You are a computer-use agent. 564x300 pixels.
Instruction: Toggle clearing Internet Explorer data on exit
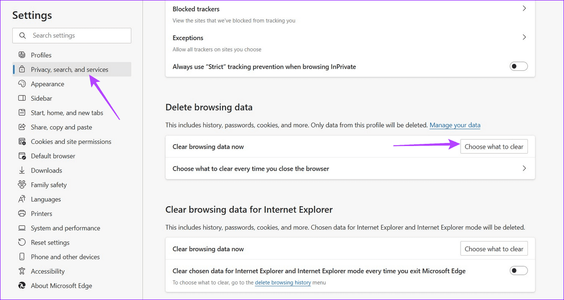coord(518,270)
